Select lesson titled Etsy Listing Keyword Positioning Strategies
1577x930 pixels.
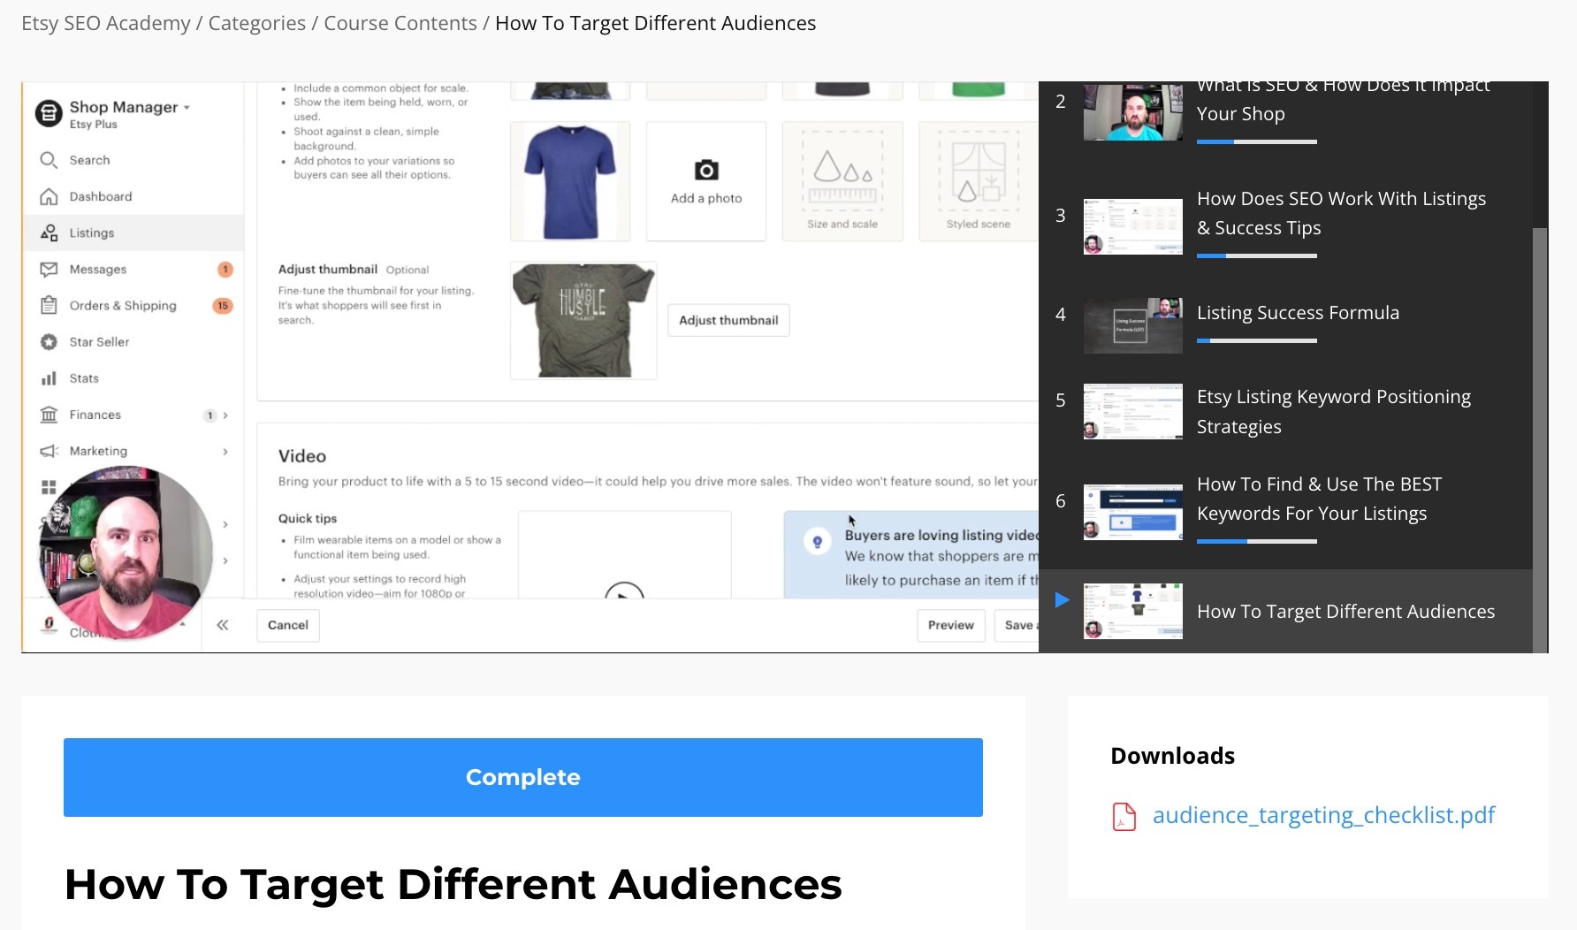click(1334, 411)
